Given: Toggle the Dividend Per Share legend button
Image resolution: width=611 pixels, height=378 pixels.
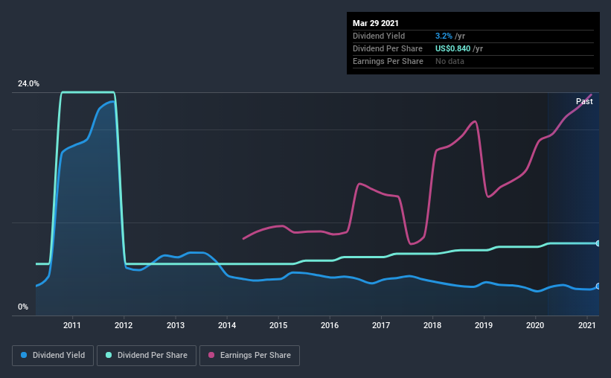Looking at the screenshot, I should coord(147,356).
